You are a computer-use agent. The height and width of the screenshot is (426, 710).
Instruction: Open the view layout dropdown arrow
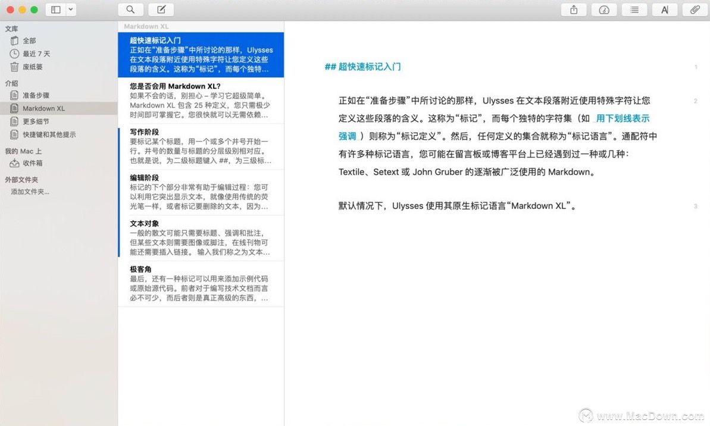coord(71,10)
